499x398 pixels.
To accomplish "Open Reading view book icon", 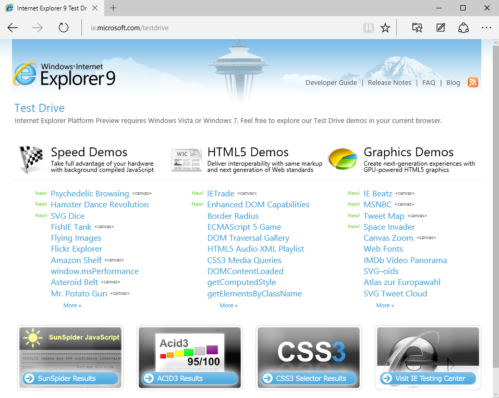I will [x=369, y=28].
